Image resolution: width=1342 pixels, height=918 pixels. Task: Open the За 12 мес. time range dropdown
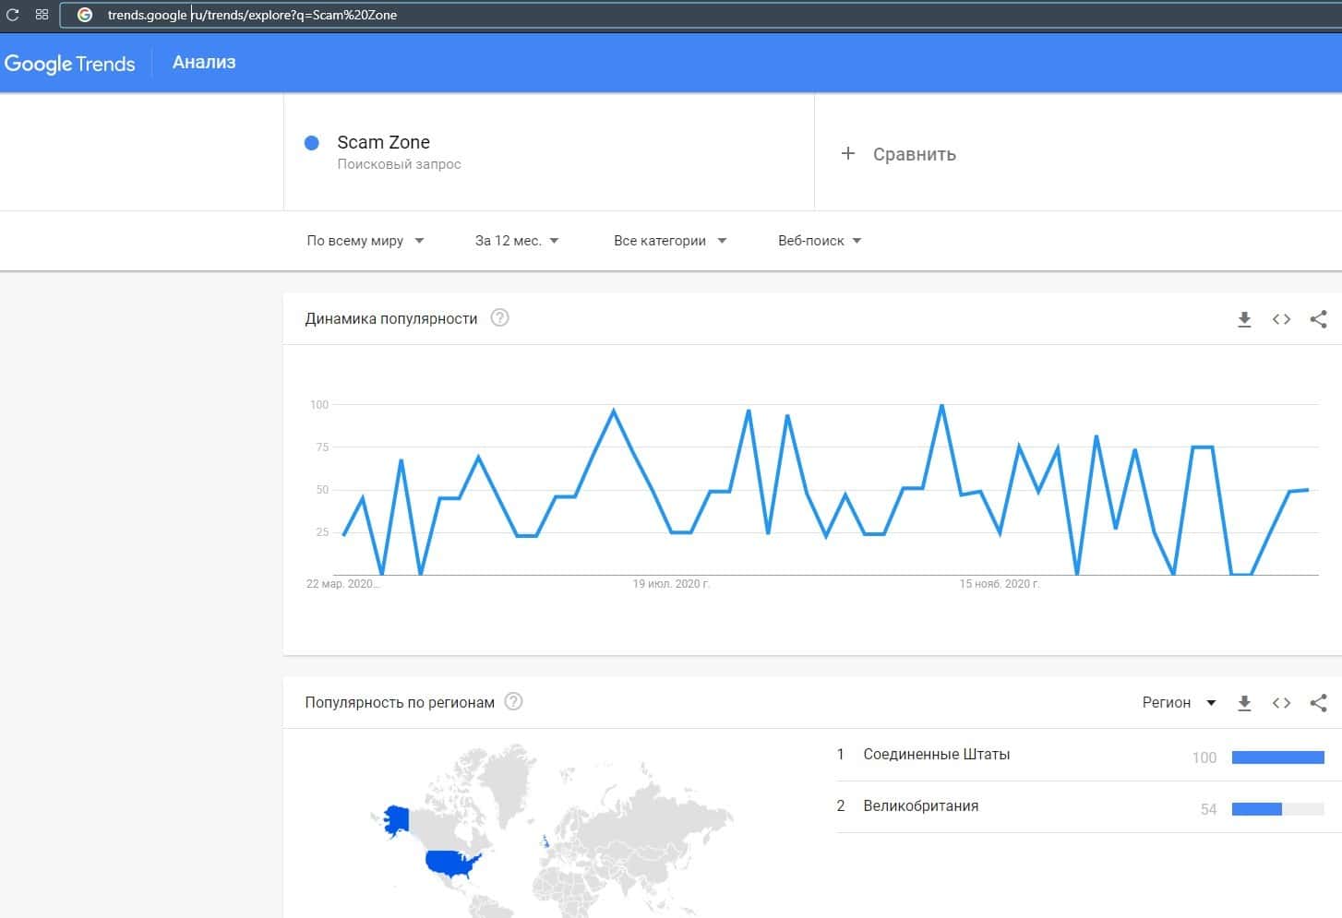tap(516, 241)
